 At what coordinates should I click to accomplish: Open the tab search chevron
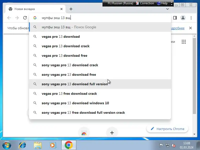(167, 9)
